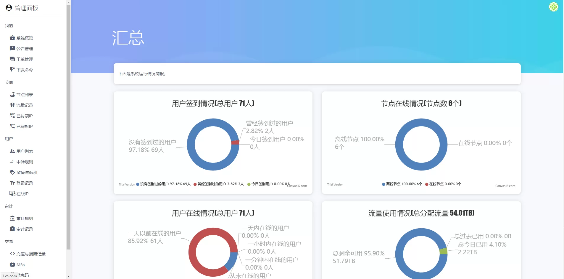Screen dimensions: 564x279
Task: Click the CanvasJS.com link under node chart
Action: [x=505, y=186]
